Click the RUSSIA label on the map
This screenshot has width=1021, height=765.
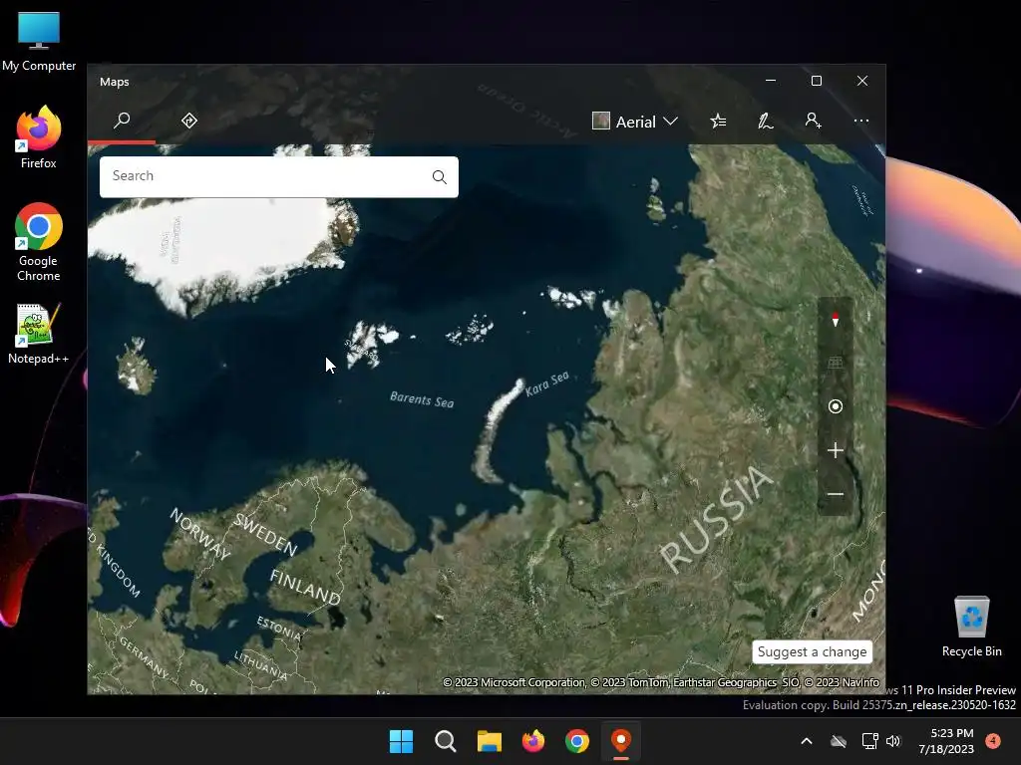click(x=717, y=519)
